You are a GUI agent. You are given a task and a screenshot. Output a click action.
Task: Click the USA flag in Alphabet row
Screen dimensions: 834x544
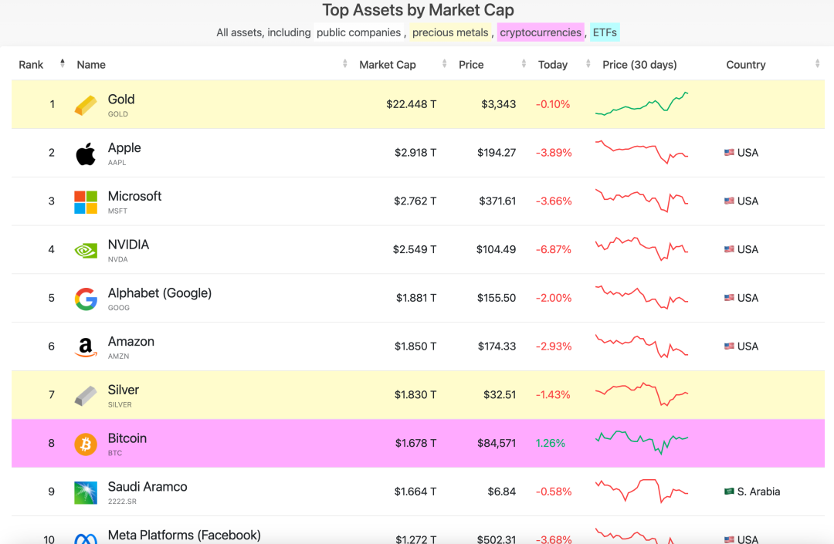pyautogui.click(x=729, y=298)
